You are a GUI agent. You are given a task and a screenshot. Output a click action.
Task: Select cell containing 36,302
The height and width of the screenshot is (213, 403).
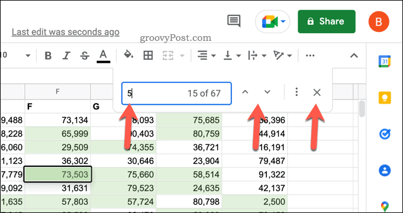click(x=57, y=161)
